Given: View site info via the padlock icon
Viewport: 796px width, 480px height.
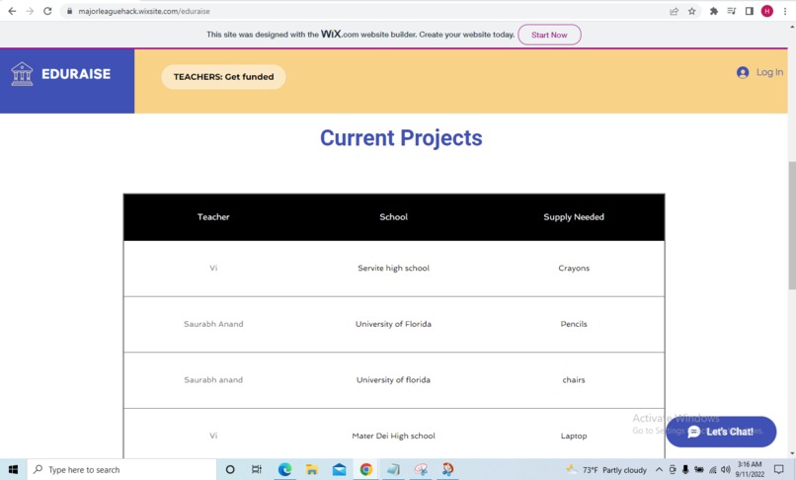Looking at the screenshot, I should (x=69, y=11).
